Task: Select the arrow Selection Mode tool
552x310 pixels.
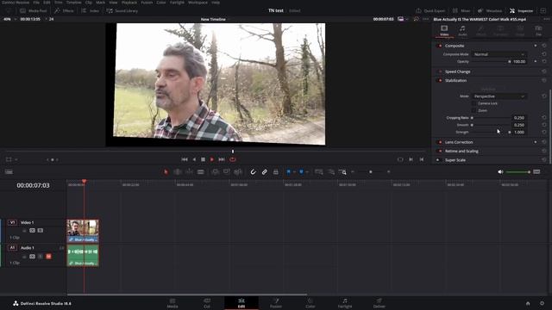Action: pyautogui.click(x=166, y=172)
